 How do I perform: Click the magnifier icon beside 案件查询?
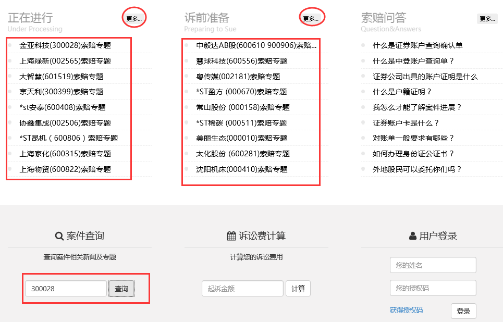pos(59,236)
